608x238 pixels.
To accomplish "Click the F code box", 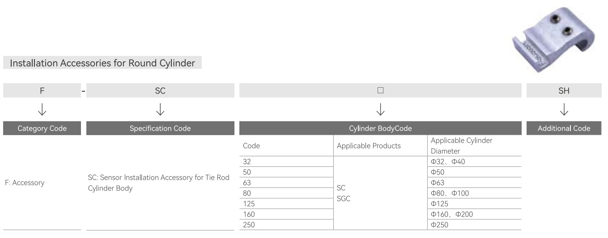I will pos(42,90).
